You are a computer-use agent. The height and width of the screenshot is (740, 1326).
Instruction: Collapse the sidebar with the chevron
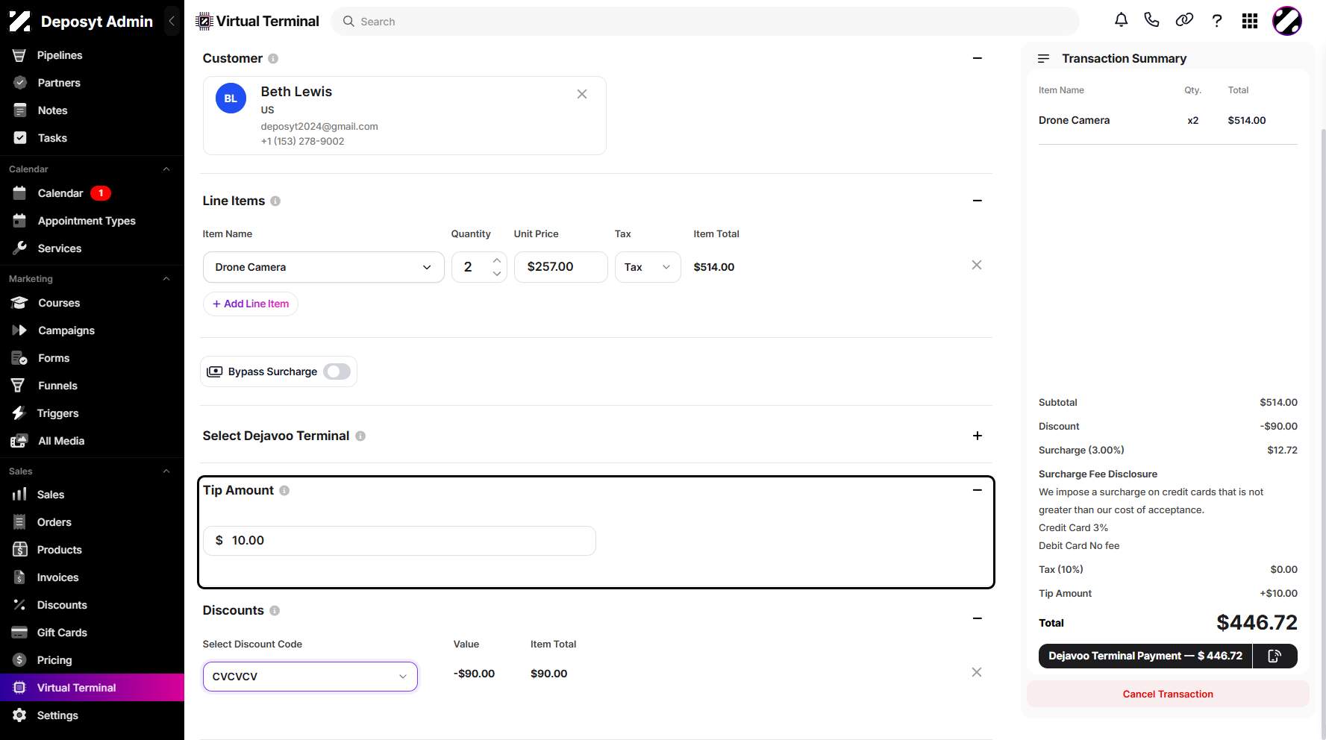click(172, 21)
